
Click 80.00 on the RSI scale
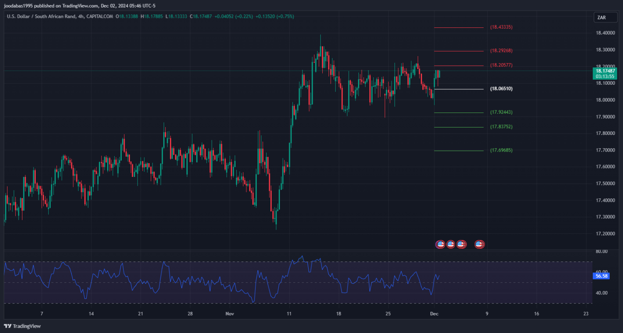601,252
